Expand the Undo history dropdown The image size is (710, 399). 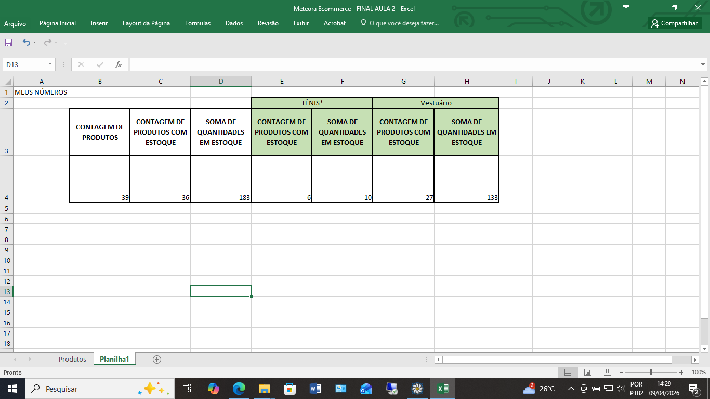tap(34, 42)
